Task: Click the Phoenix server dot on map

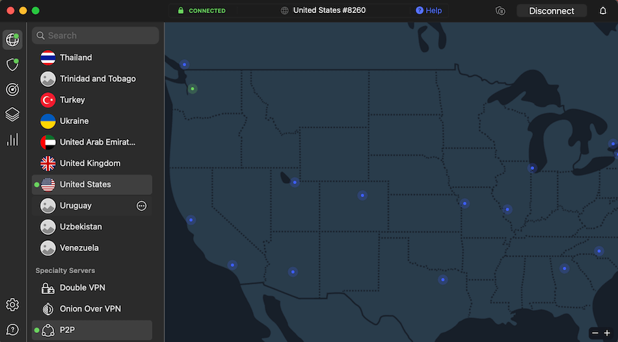Action: click(x=293, y=272)
